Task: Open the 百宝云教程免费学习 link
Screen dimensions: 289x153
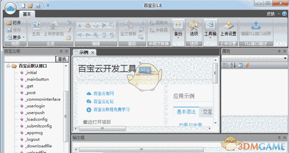Action: [111, 110]
